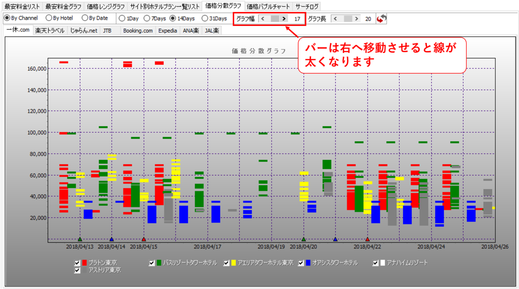
Task: Decrease グラフ幅 with the left arrow
Action: (x=263, y=19)
